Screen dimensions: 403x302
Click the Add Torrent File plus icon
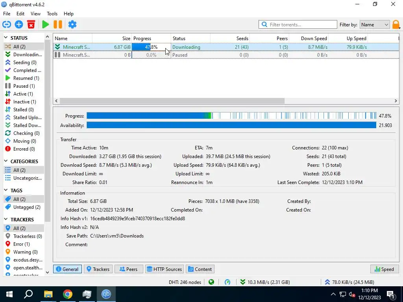coord(19,24)
